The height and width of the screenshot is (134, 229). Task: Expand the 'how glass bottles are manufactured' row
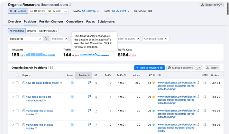point(13,97)
